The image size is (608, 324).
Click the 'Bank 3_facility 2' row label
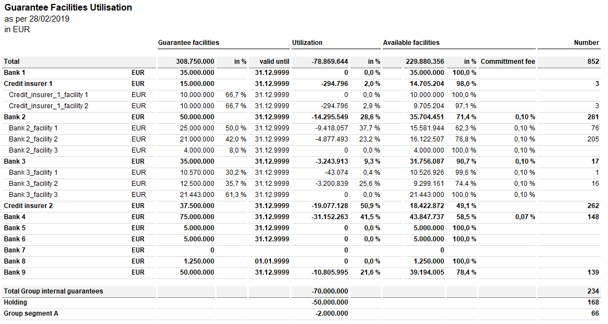tap(33, 184)
